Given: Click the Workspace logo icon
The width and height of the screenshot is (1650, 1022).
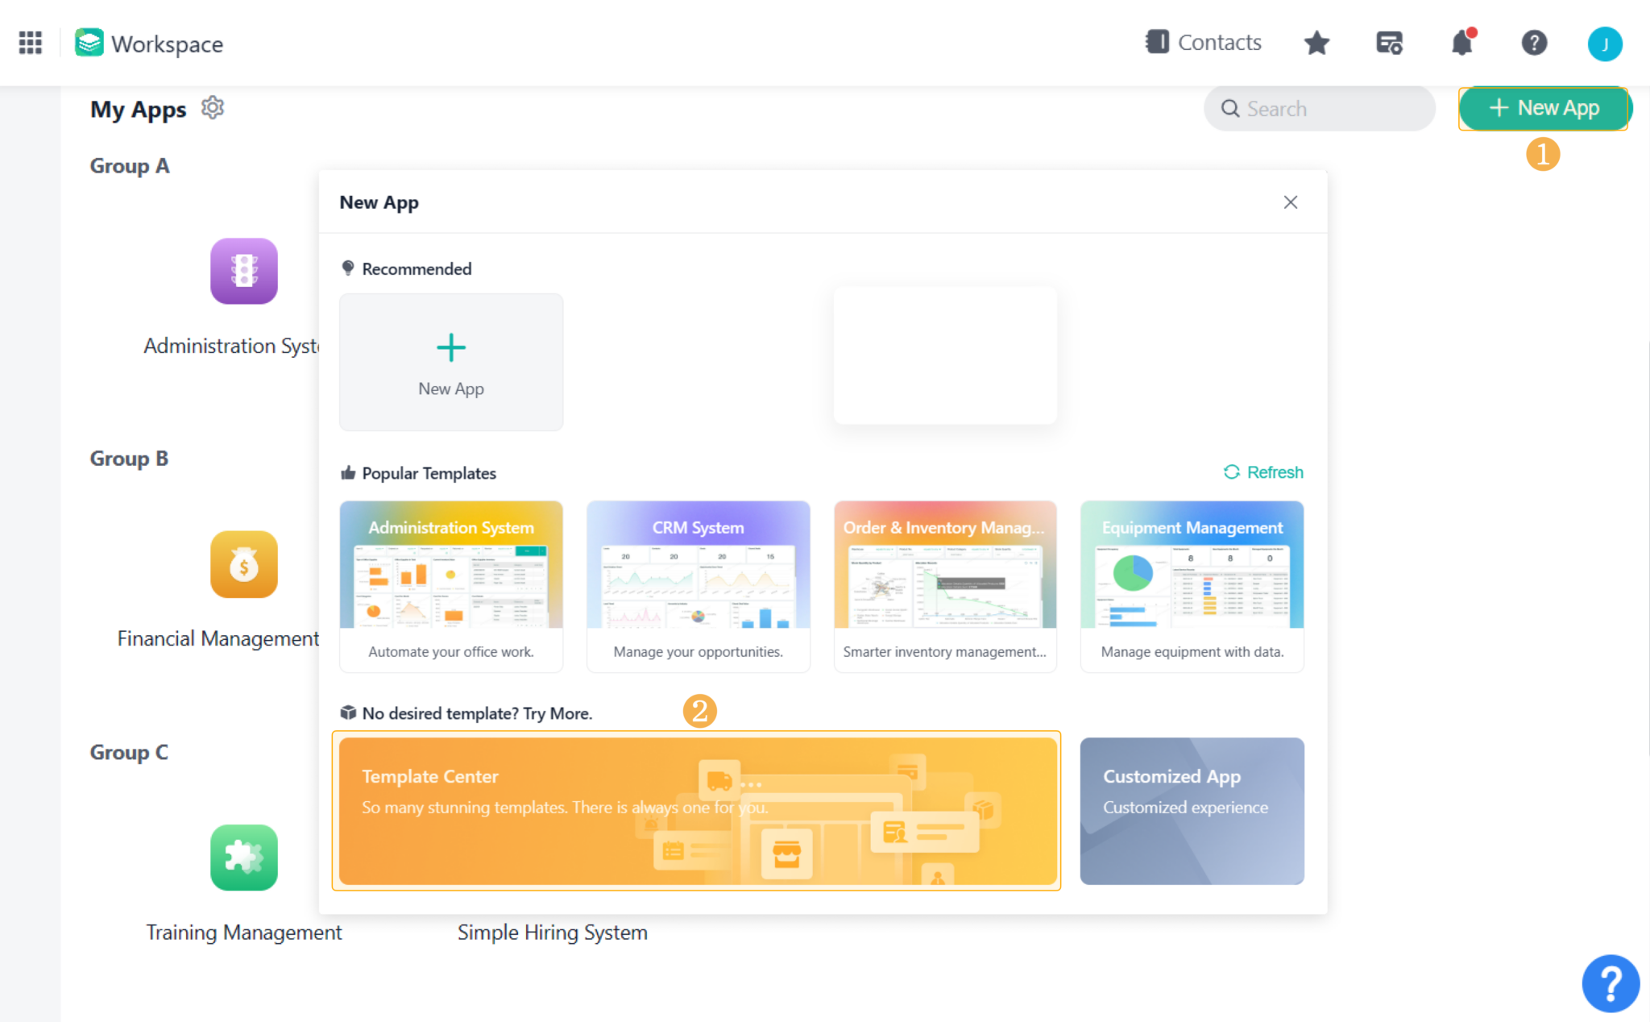Looking at the screenshot, I should tap(89, 43).
